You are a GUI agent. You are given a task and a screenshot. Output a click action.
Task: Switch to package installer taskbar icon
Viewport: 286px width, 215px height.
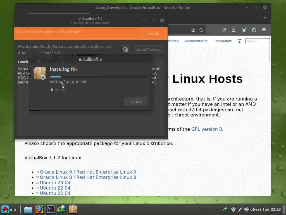click(x=73, y=209)
